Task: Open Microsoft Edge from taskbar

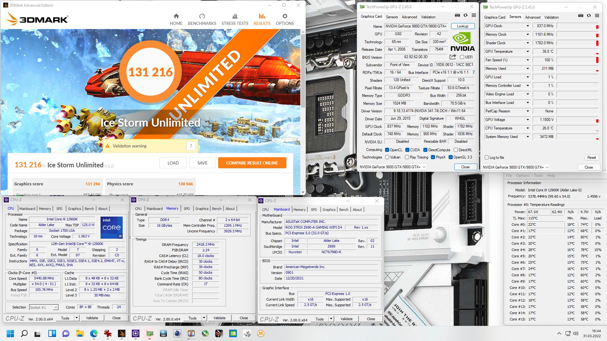Action: click(x=94, y=333)
